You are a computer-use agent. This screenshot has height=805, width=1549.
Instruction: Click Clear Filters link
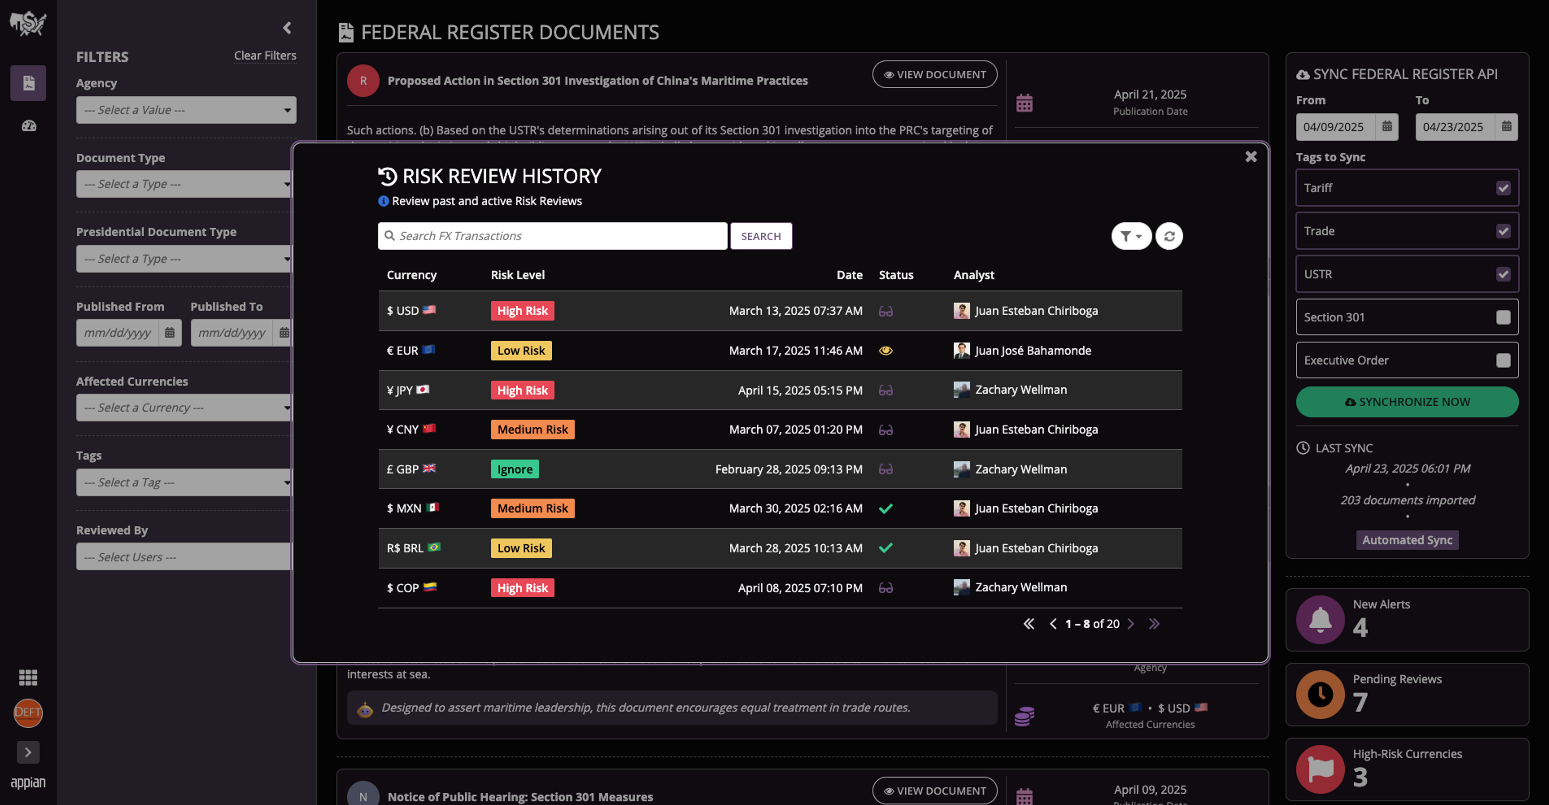coord(265,55)
